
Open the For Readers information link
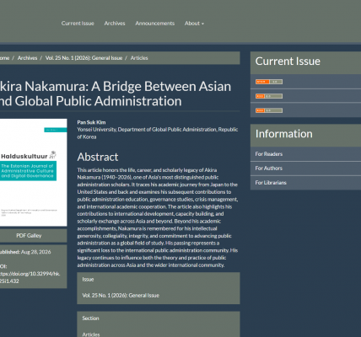pos(269,154)
